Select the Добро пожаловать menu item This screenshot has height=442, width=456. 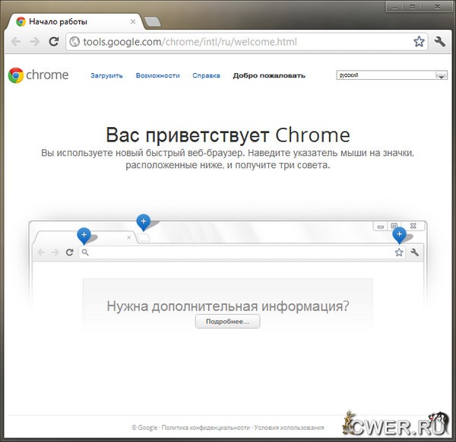pos(269,76)
